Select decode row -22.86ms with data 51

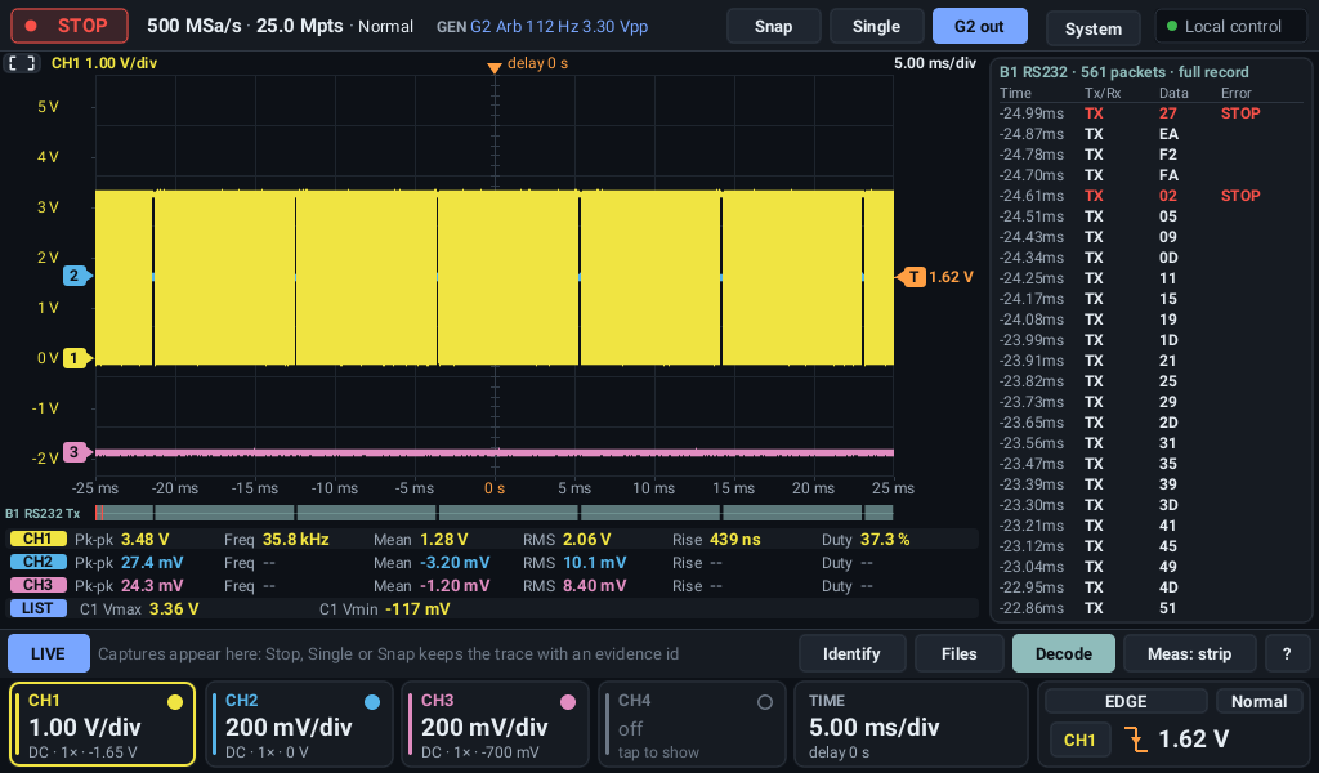1151,608
